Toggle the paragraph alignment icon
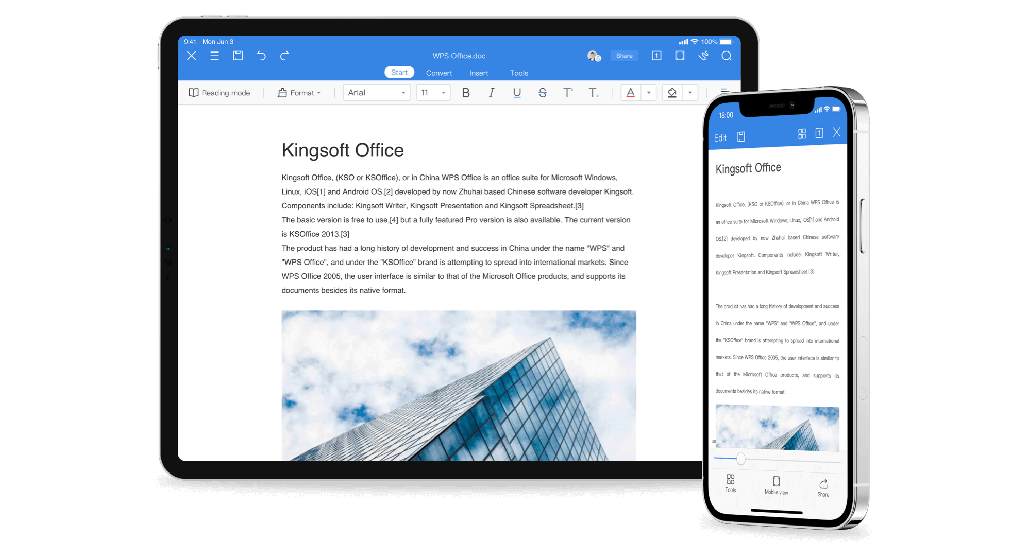The image size is (1012, 560). coord(725,92)
